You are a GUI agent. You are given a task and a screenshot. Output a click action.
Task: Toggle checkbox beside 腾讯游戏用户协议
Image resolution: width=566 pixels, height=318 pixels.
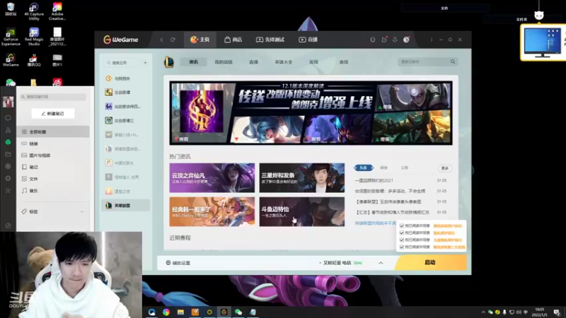tap(401, 225)
